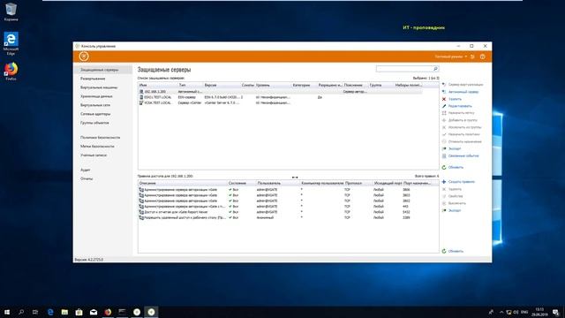Click Отменить назначение action

point(462,141)
